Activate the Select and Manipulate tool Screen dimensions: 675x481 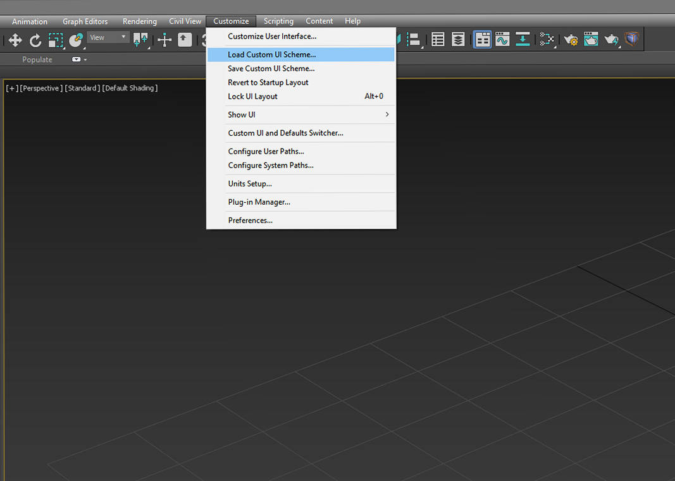pyautogui.click(x=164, y=40)
